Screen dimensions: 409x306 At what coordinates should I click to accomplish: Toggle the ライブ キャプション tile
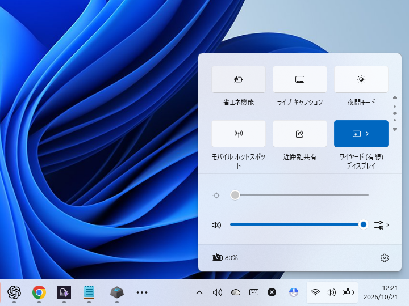[300, 79]
